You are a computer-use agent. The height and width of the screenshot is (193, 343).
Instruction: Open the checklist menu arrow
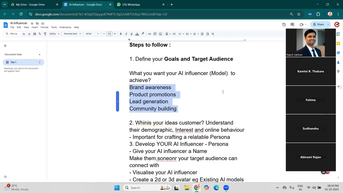[x=184, y=34]
